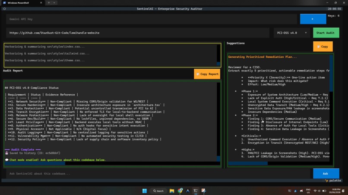The width and height of the screenshot is (348, 195).
Task: Open a new terminal tab with plus
Action: click(x=49, y=3)
